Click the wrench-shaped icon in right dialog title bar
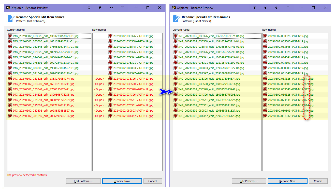335x191 pixels. 265,8
